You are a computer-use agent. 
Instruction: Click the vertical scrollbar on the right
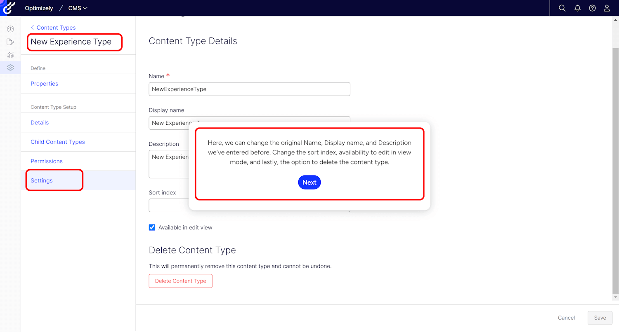click(615, 165)
